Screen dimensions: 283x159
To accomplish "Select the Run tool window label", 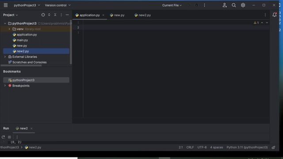I will pos(6,129).
